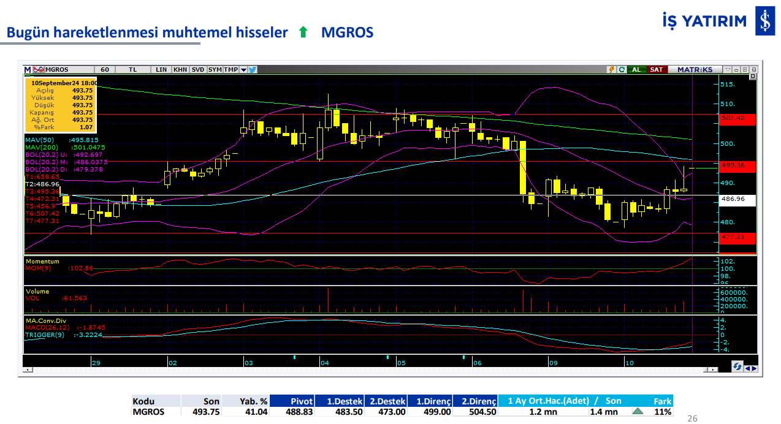Click the blue sync icon at bottom right
781x424 pixels.
[x=739, y=366]
